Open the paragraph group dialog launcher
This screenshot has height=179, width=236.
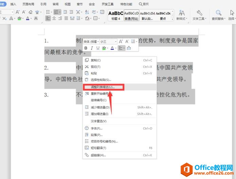click(104, 23)
